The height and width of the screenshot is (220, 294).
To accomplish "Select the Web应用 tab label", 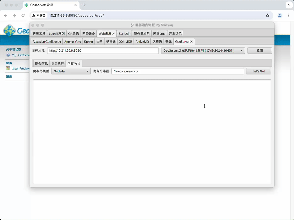I will [x=105, y=33].
